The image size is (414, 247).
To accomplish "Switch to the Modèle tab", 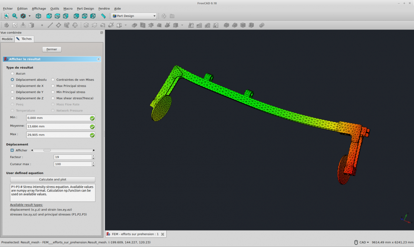I will point(7,39).
